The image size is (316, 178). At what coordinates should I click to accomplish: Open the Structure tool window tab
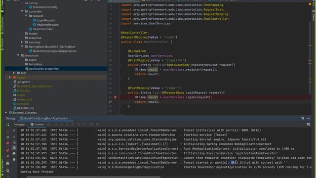pyautogui.click(x=2, y=25)
